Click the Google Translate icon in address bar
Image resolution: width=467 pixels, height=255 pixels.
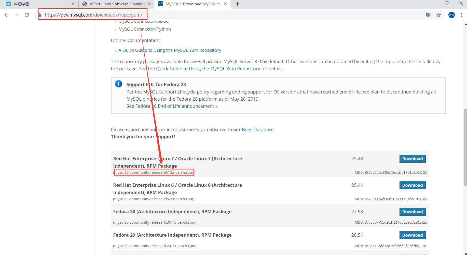tap(429, 15)
